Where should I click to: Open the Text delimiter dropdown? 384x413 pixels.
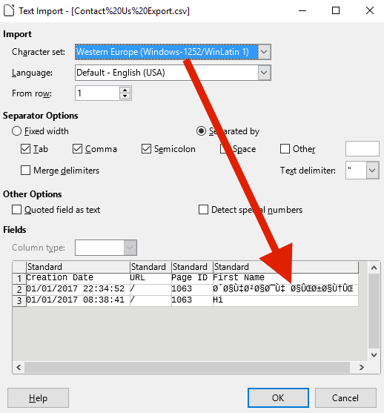tap(372, 171)
